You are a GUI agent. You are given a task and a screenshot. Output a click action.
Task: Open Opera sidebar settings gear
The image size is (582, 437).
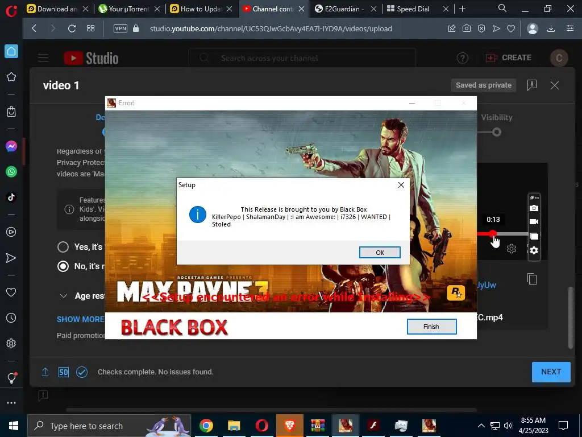tap(11, 343)
